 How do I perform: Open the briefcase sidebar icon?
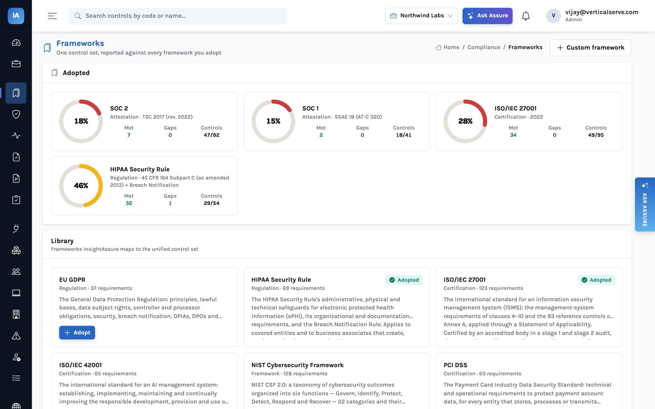pyautogui.click(x=16, y=64)
